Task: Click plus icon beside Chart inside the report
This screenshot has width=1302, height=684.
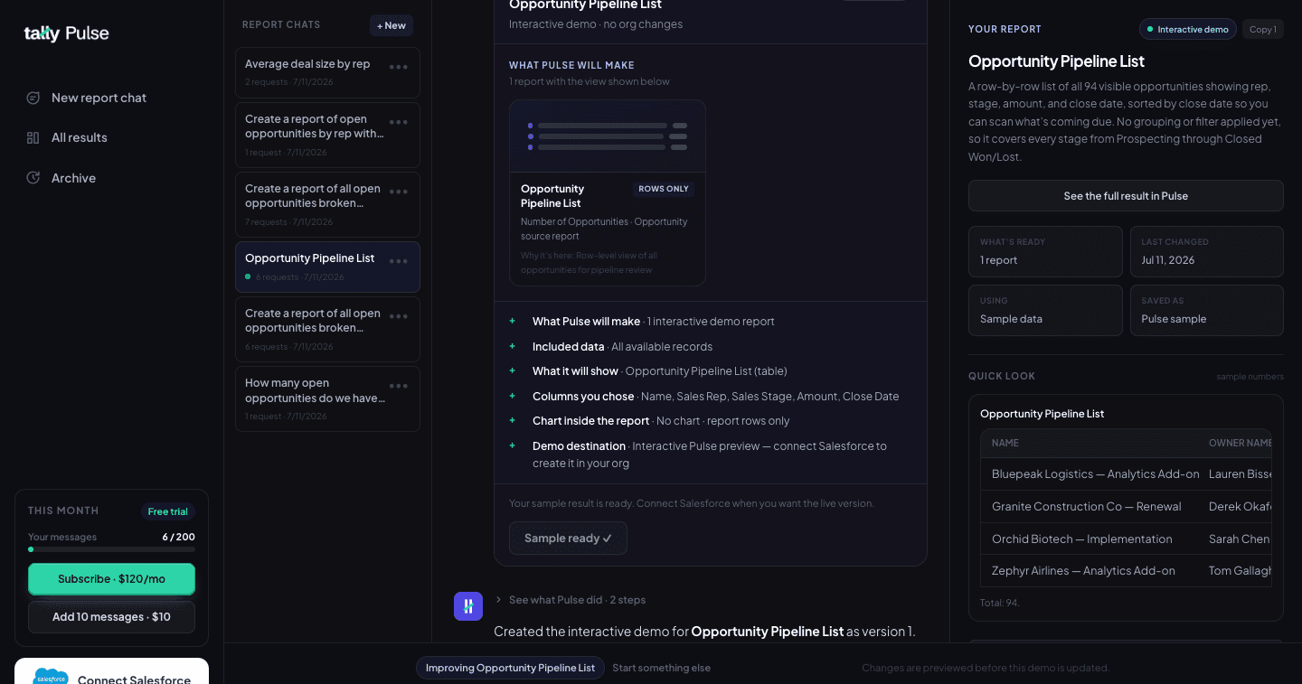Action: click(513, 420)
